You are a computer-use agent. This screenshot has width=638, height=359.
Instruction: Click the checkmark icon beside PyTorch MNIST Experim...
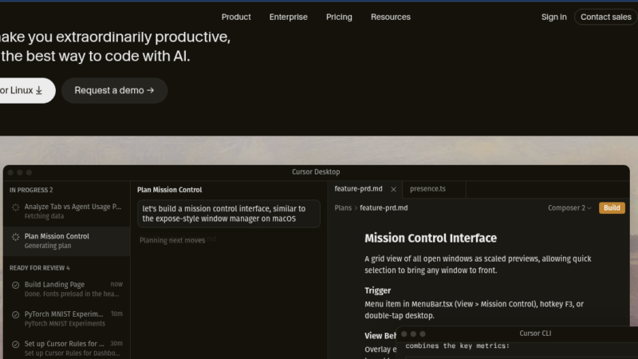click(x=15, y=314)
